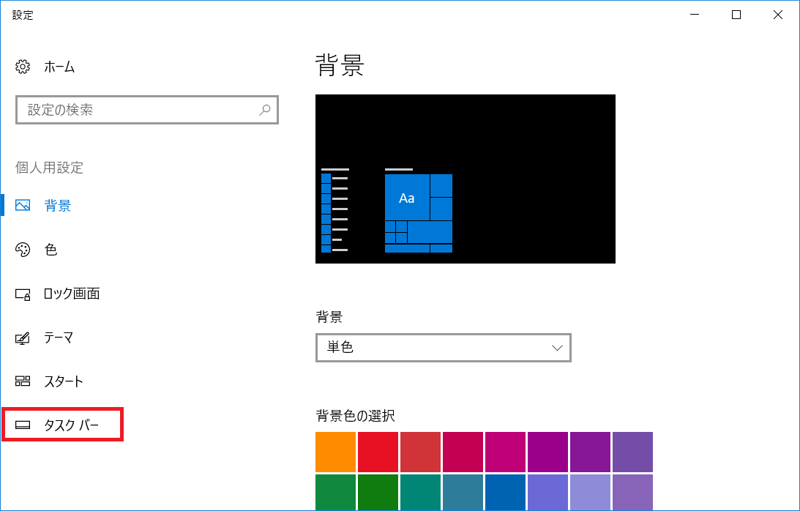
Task: Choose the periwinkle blue swatch
Action: tap(547, 492)
